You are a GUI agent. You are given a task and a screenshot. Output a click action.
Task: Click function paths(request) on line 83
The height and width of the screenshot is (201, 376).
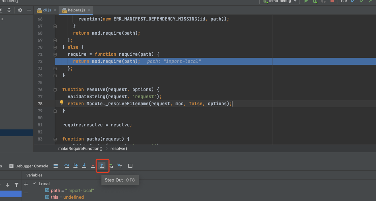[x=94, y=139]
